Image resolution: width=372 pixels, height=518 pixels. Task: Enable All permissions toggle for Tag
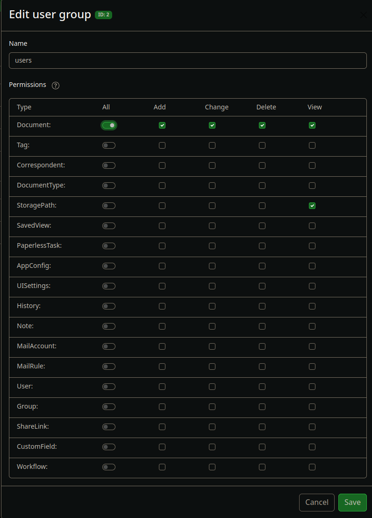[x=109, y=145]
